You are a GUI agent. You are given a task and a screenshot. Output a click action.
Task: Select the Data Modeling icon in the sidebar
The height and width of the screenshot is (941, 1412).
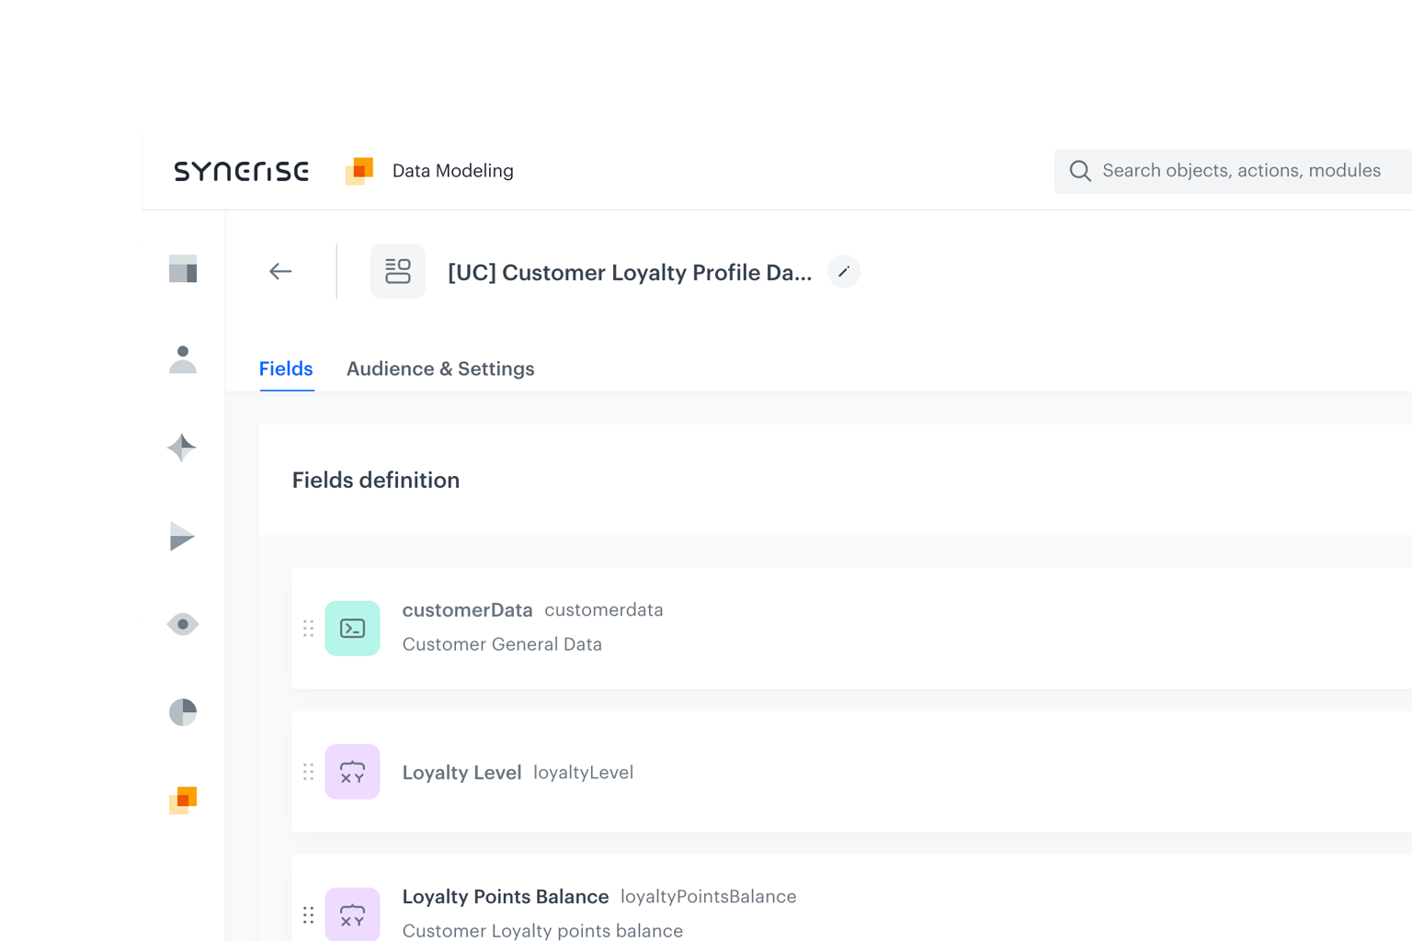point(183,800)
